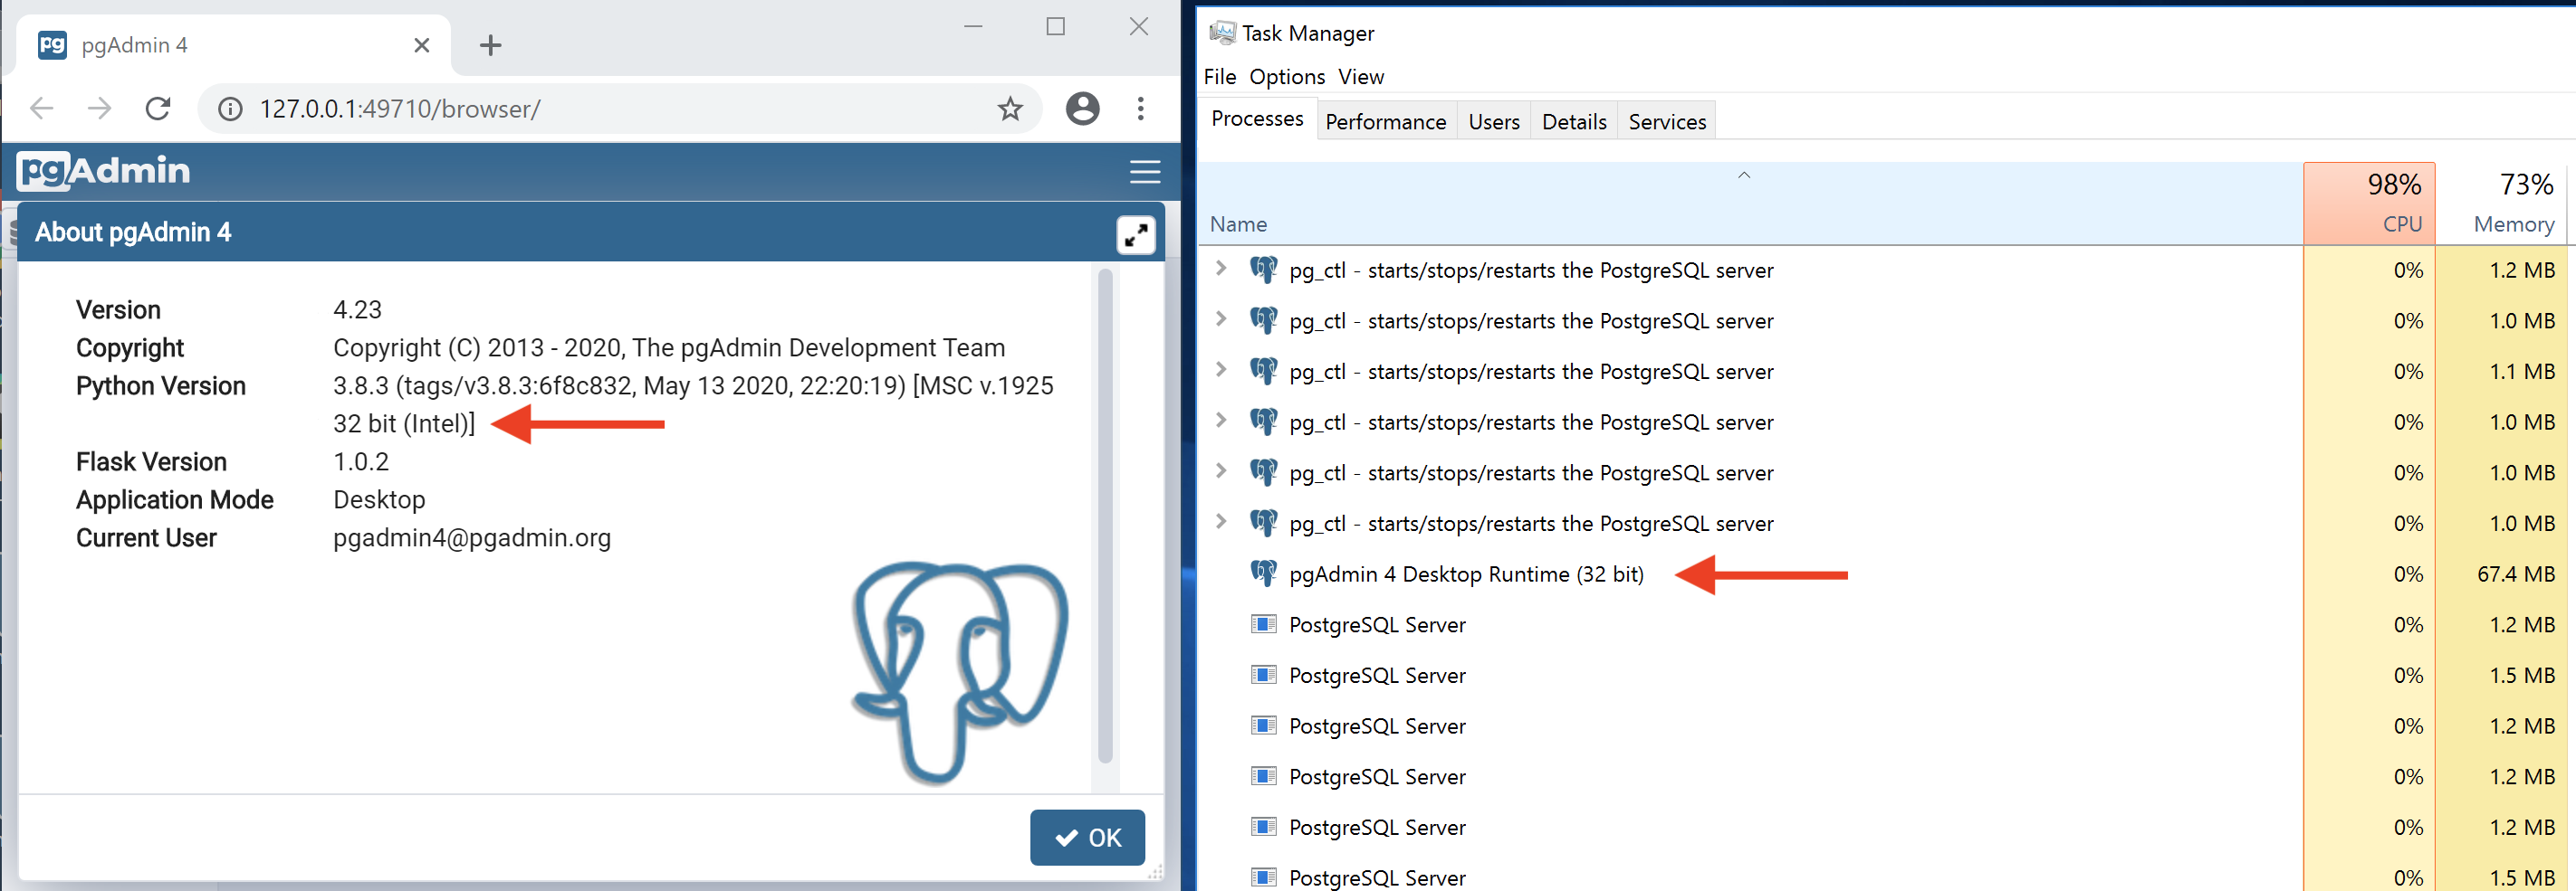This screenshot has width=2576, height=891.
Task: Sort processes by CPU column header
Action: pyautogui.click(x=2368, y=204)
